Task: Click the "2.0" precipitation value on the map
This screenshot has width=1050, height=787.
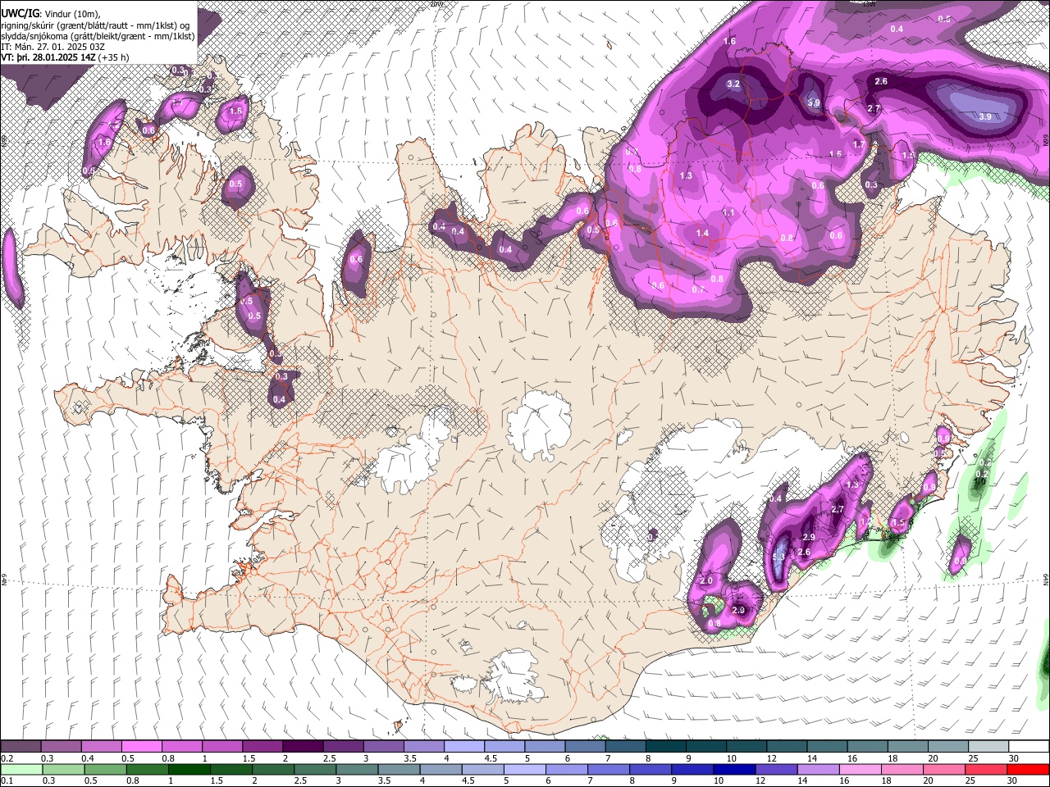Action: (706, 580)
